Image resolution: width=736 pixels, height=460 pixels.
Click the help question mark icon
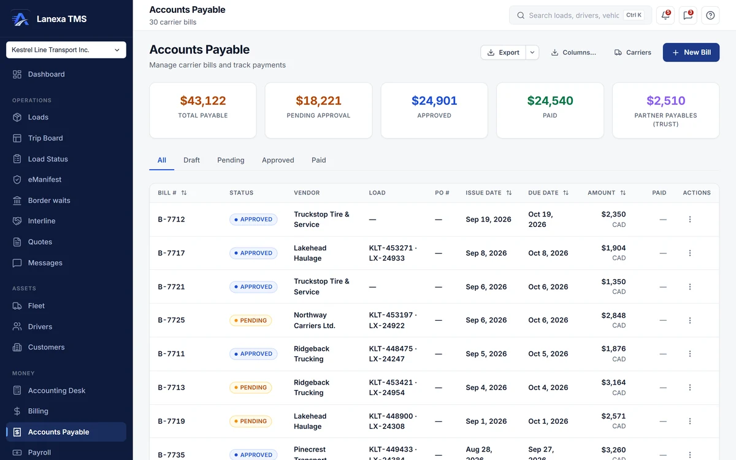(x=710, y=15)
